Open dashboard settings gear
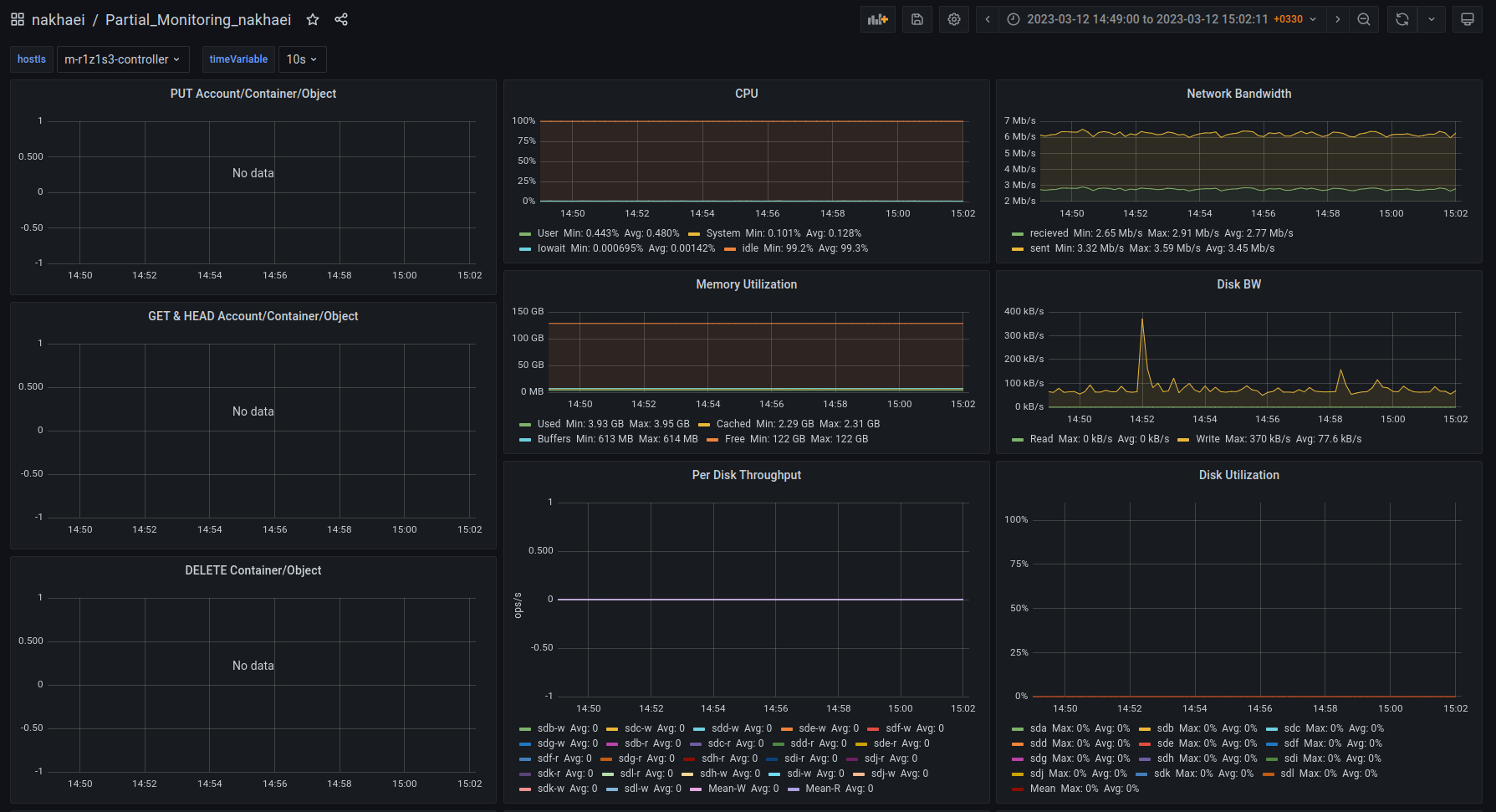 coord(954,19)
